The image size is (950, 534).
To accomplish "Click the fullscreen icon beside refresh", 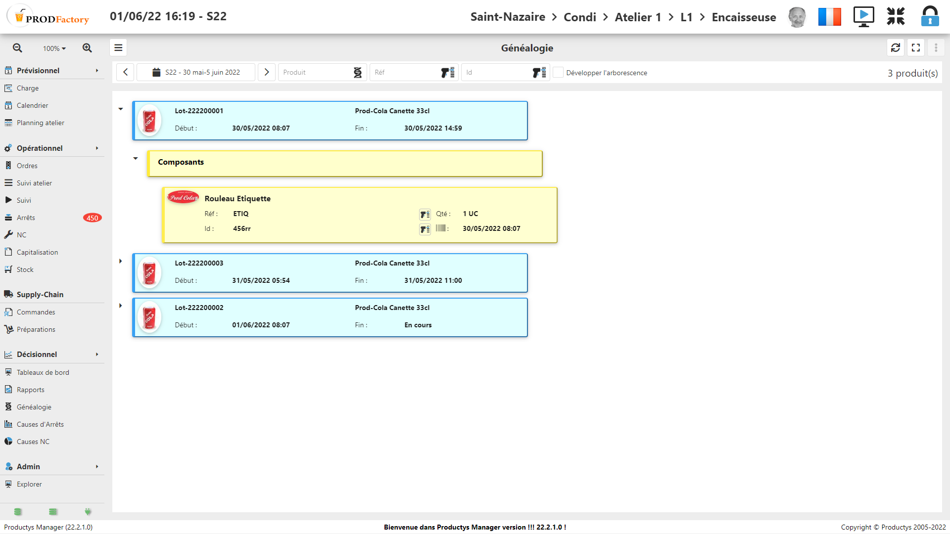I will (916, 47).
